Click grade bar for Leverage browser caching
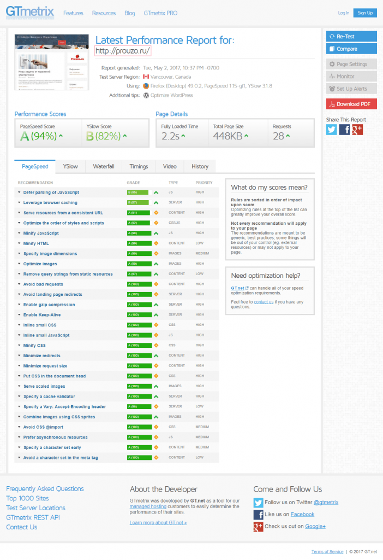The width and height of the screenshot is (383, 560). point(139,202)
